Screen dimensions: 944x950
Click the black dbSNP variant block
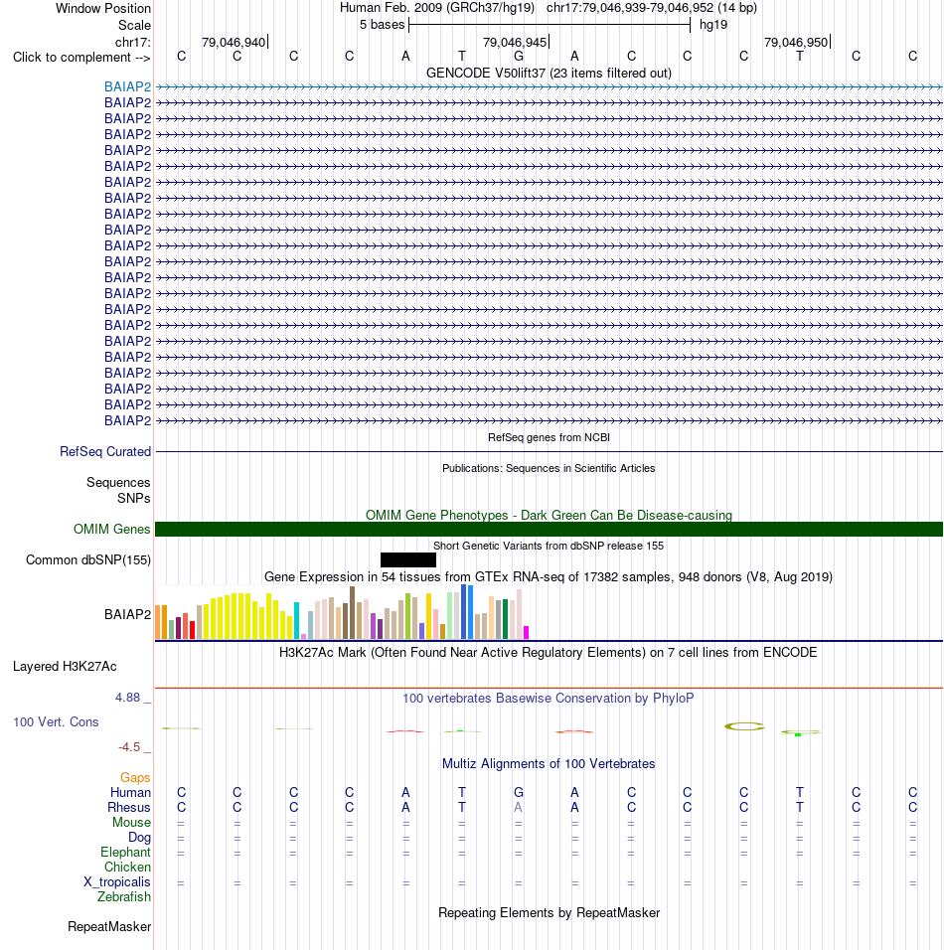[x=407, y=559]
